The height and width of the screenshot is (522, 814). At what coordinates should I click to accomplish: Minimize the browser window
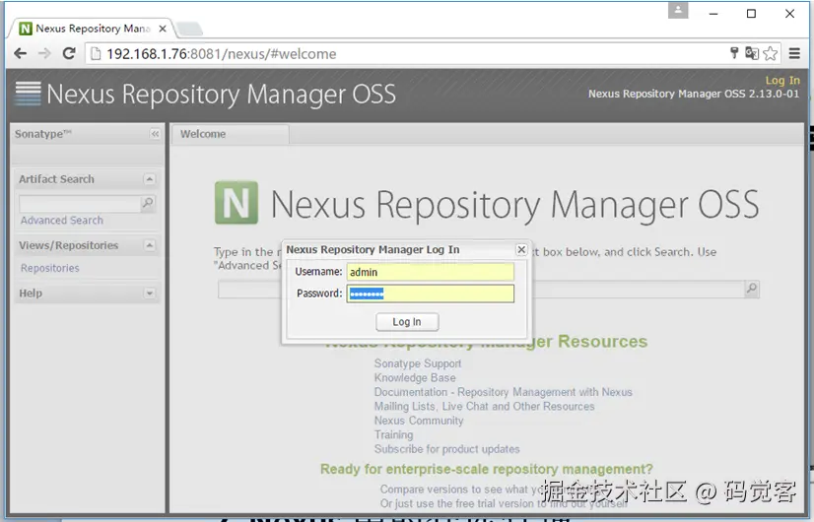click(713, 14)
